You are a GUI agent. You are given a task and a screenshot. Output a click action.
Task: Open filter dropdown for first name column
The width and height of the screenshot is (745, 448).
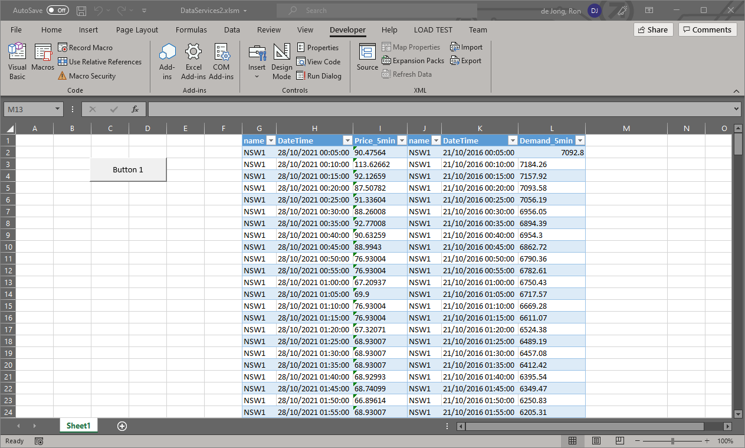(271, 140)
